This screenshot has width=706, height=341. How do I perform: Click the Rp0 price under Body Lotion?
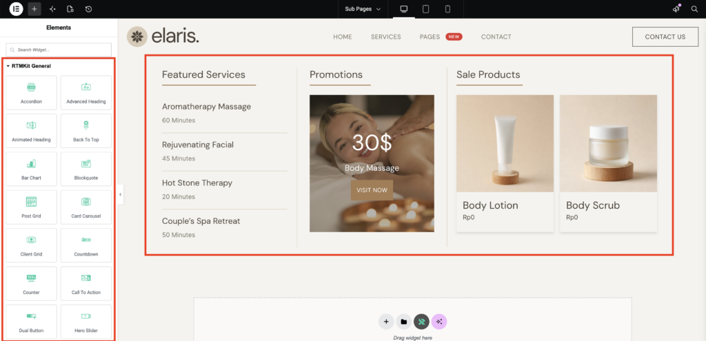(x=469, y=218)
